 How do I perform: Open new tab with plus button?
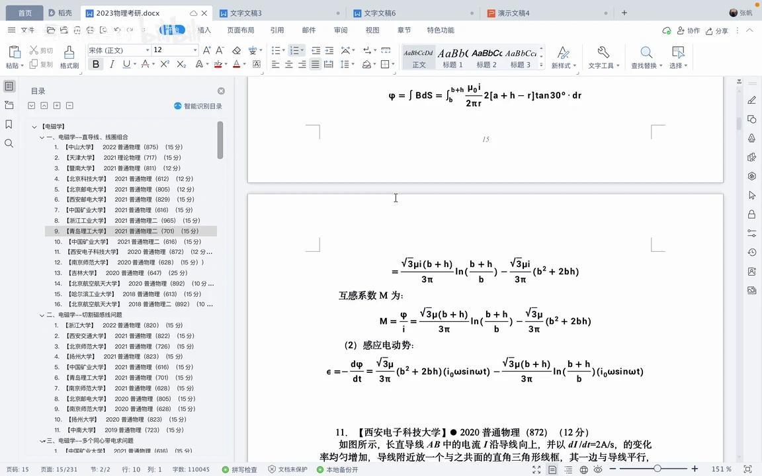(624, 13)
